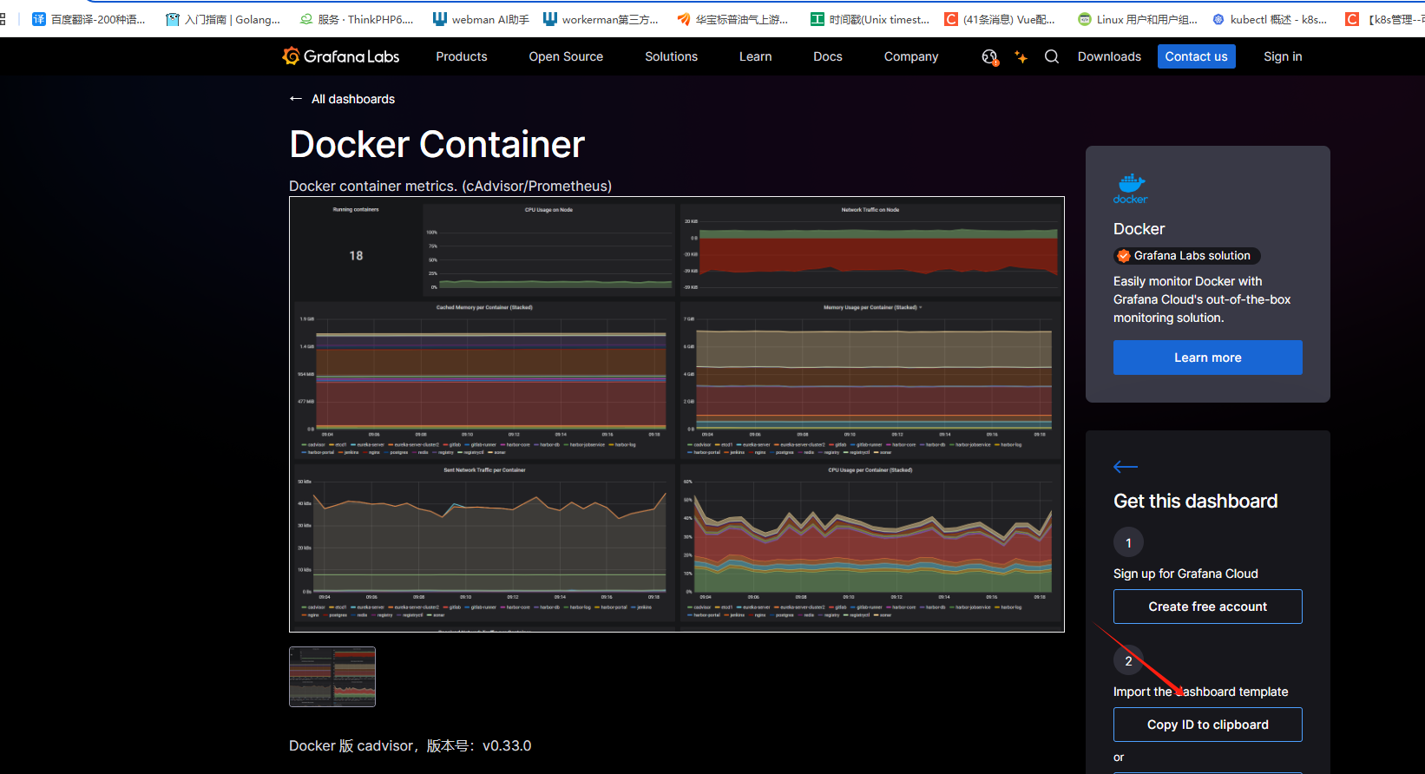The image size is (1425, 774).
Task: Click the 'Easily monitor Docker' description text
Action: [1202, 299]
